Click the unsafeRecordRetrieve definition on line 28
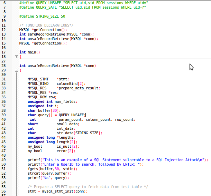 57,66
